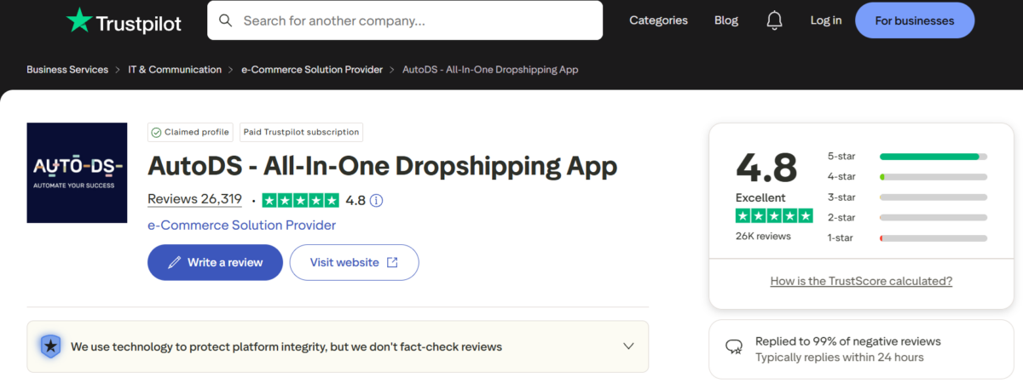Open the Reviews 26,319 link
Viewport: 1023px width, 383px height.
[x=194, y=199]
